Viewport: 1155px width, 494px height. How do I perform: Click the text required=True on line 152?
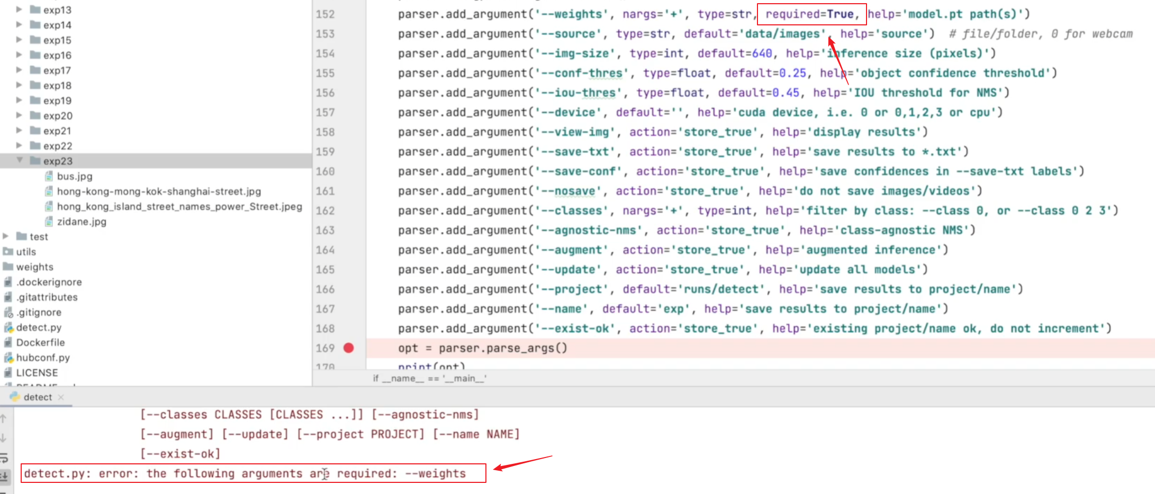809,14
